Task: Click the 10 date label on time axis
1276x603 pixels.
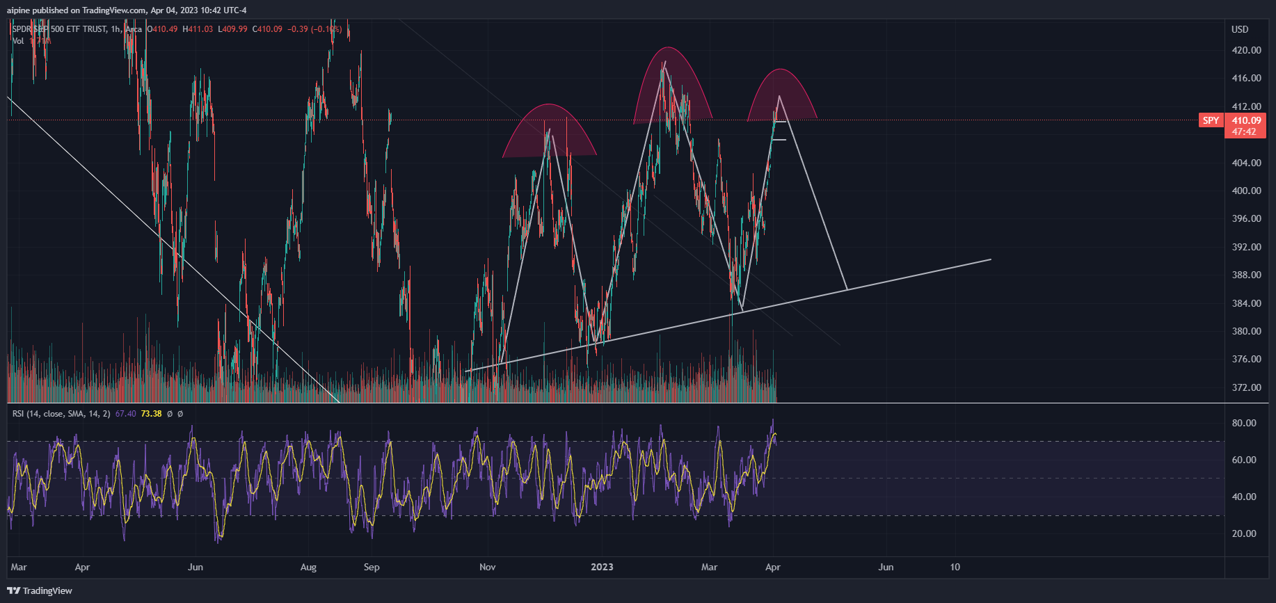Action: click(955, 567)
